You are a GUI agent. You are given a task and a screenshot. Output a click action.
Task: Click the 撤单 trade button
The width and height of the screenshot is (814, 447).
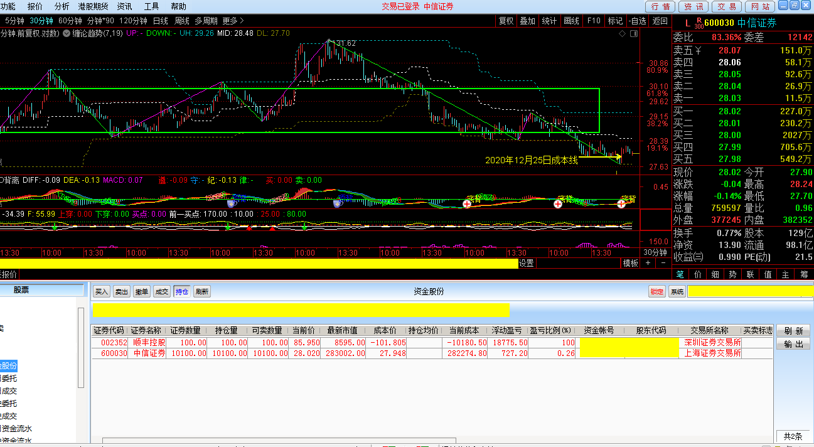click(x=142, y=291)
